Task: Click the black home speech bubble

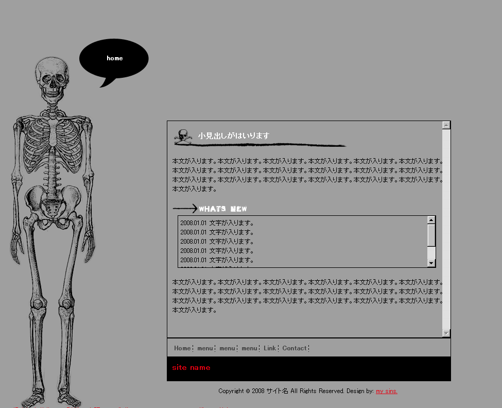Action: pos(114,59)
